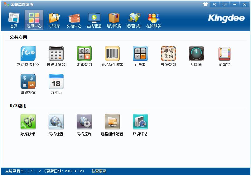Click the skin shirt icon in title bar
This screenshot has width=251, height=176.
205,4
